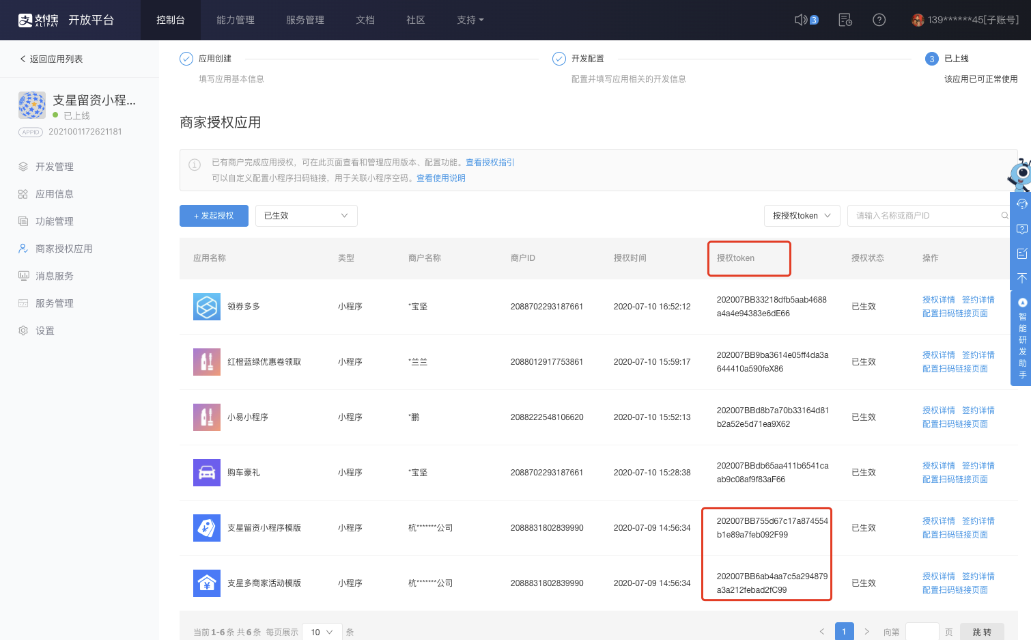1031x640 pixels.
Task: Click the back-to-top arrow icon
Action: click(1021, 278)
